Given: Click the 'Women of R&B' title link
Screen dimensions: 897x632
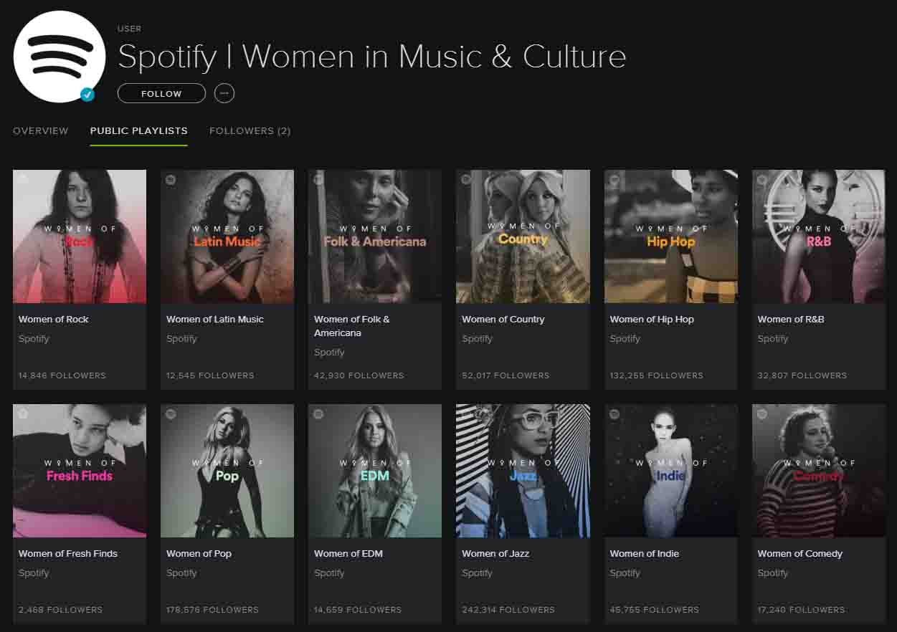Looking at the screenshot, I should pos(791,320).
